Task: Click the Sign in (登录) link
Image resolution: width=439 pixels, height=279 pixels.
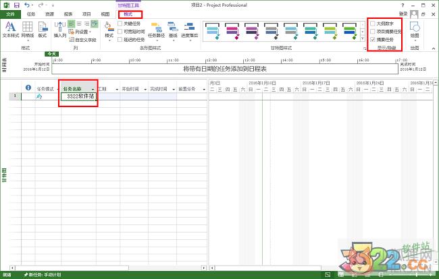Action: click(403, 13)
